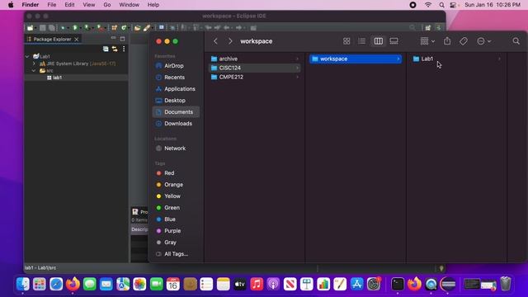Collapse the Lab1 project in Eclipse Package Explorer
Viewport: 528px width, 297px height.
pyautogui.click(x=27, y=57)
